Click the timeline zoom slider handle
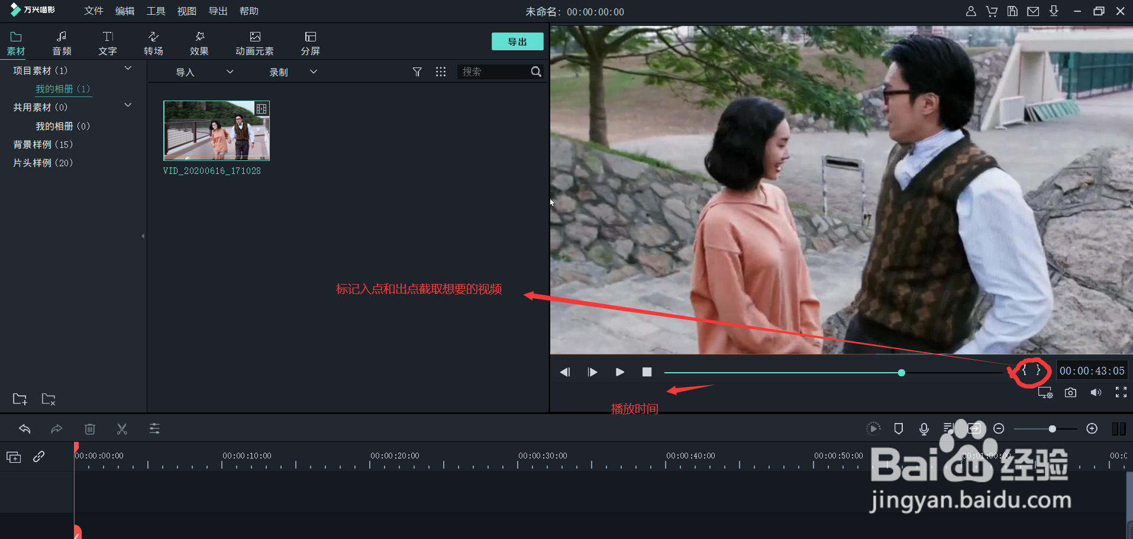The width and height of the screenshot is (1133, 539). tap(1052, 428)
